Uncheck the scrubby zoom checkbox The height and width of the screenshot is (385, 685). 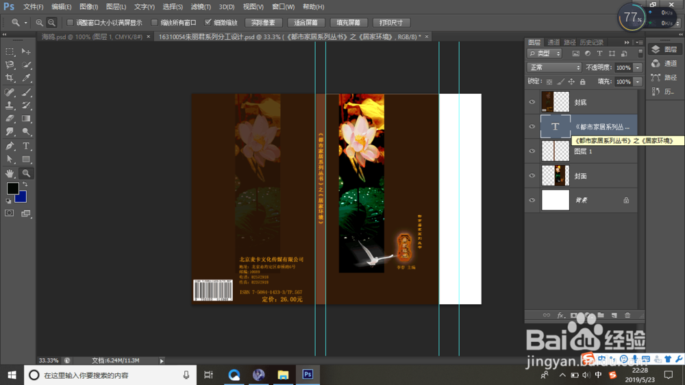click(208, 23)
